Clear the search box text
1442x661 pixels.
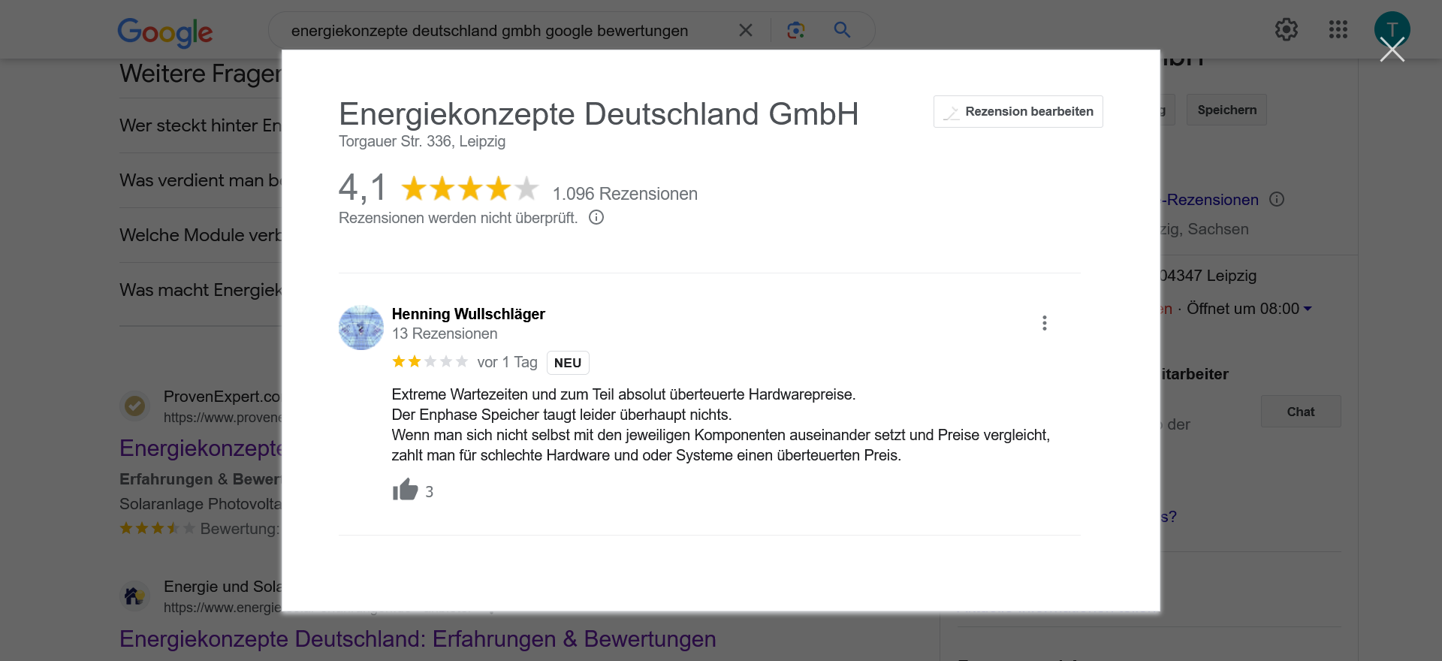[x=745, y=30]
